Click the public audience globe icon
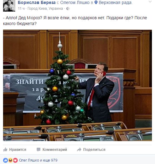This screenshot has height=164, width=155. tap(68, 9)
